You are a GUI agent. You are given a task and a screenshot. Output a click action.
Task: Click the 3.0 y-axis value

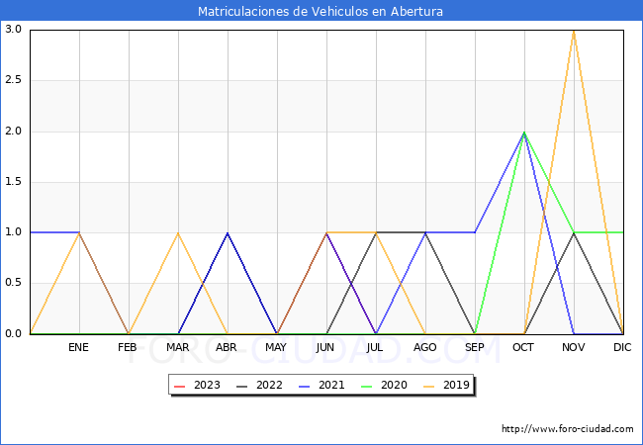coord(13,29)
